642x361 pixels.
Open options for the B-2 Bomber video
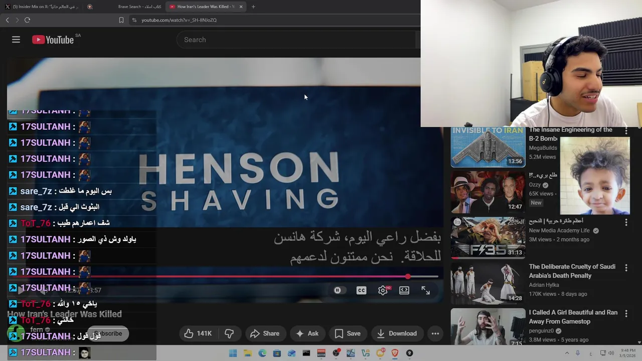626,131
